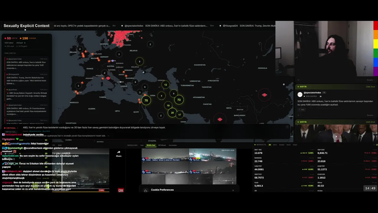The width and height of the screenshot is (378, 213).
Task: Click the NASDAQ market value 22.749
Action: pos(258,161)
